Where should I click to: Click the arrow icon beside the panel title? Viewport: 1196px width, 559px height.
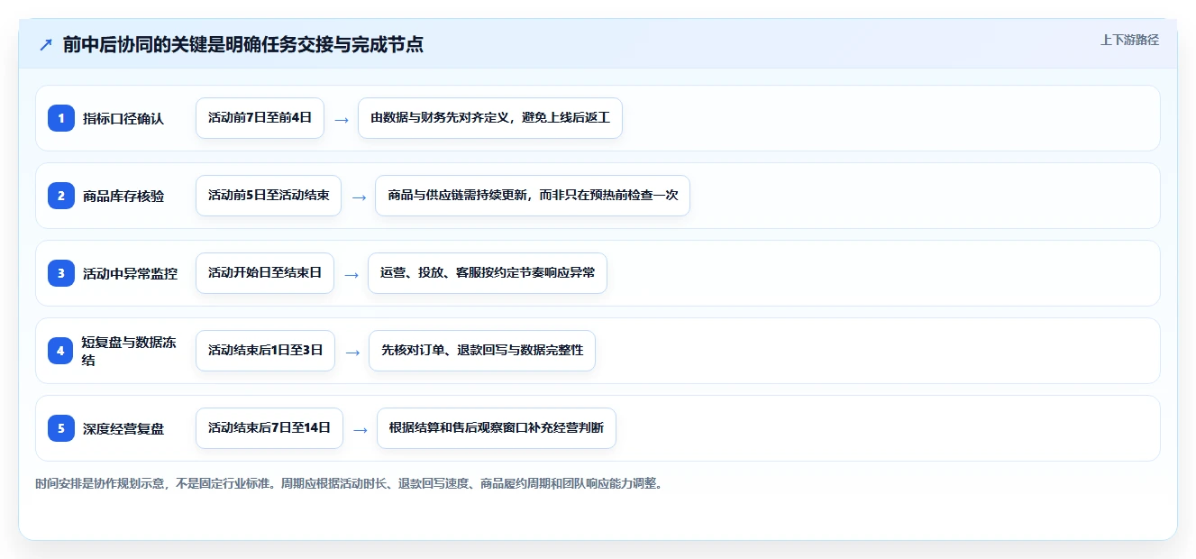point(46,45)
